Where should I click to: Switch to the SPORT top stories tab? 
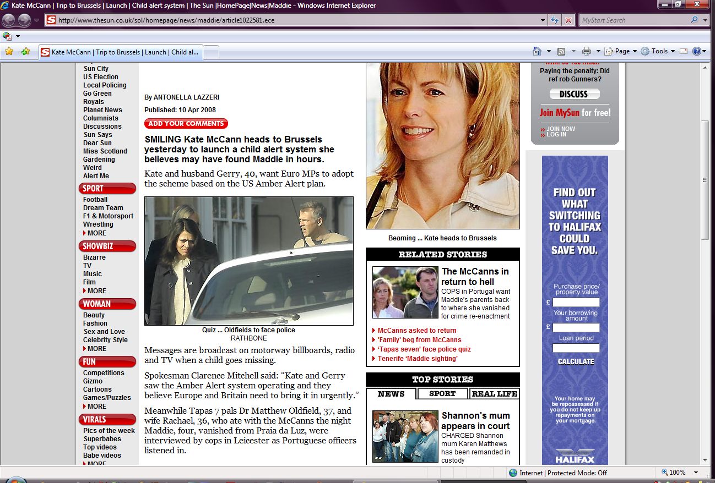442,394
